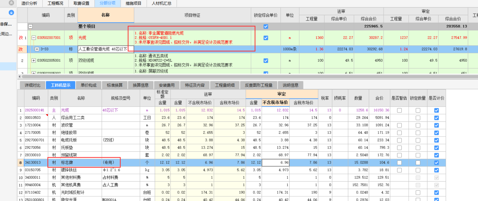
Task: Toggle 是否暂估 checkbox for 光缆 material row
Action: (399, 110)
